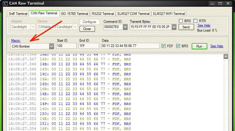Click the Transmit Bytes input field
235x131 pixels.
pyautogui.click(x=151, y=27)
